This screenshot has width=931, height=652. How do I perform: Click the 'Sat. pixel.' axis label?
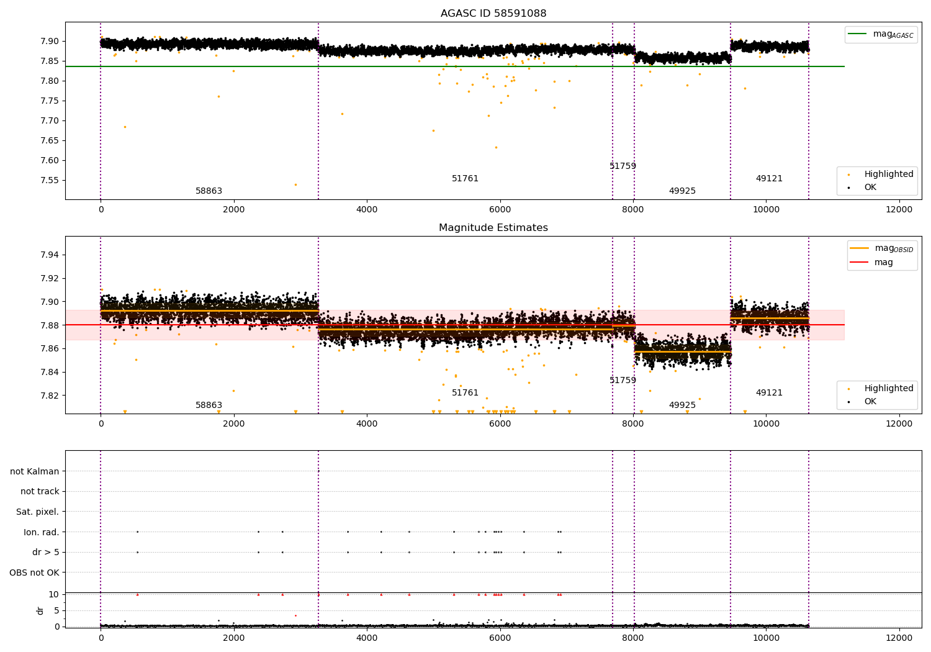(x=38, y=512)
